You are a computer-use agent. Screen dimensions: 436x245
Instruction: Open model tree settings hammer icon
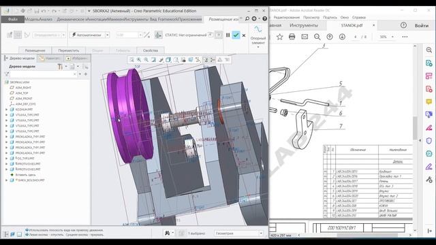click(60, 67)
